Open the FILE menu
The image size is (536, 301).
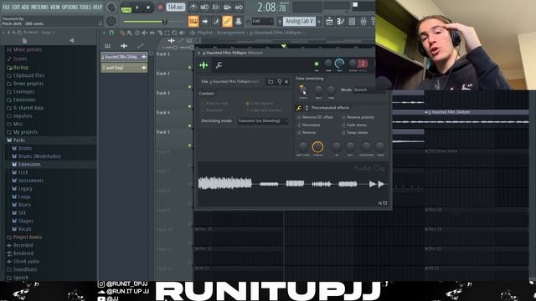click(6, 7)
